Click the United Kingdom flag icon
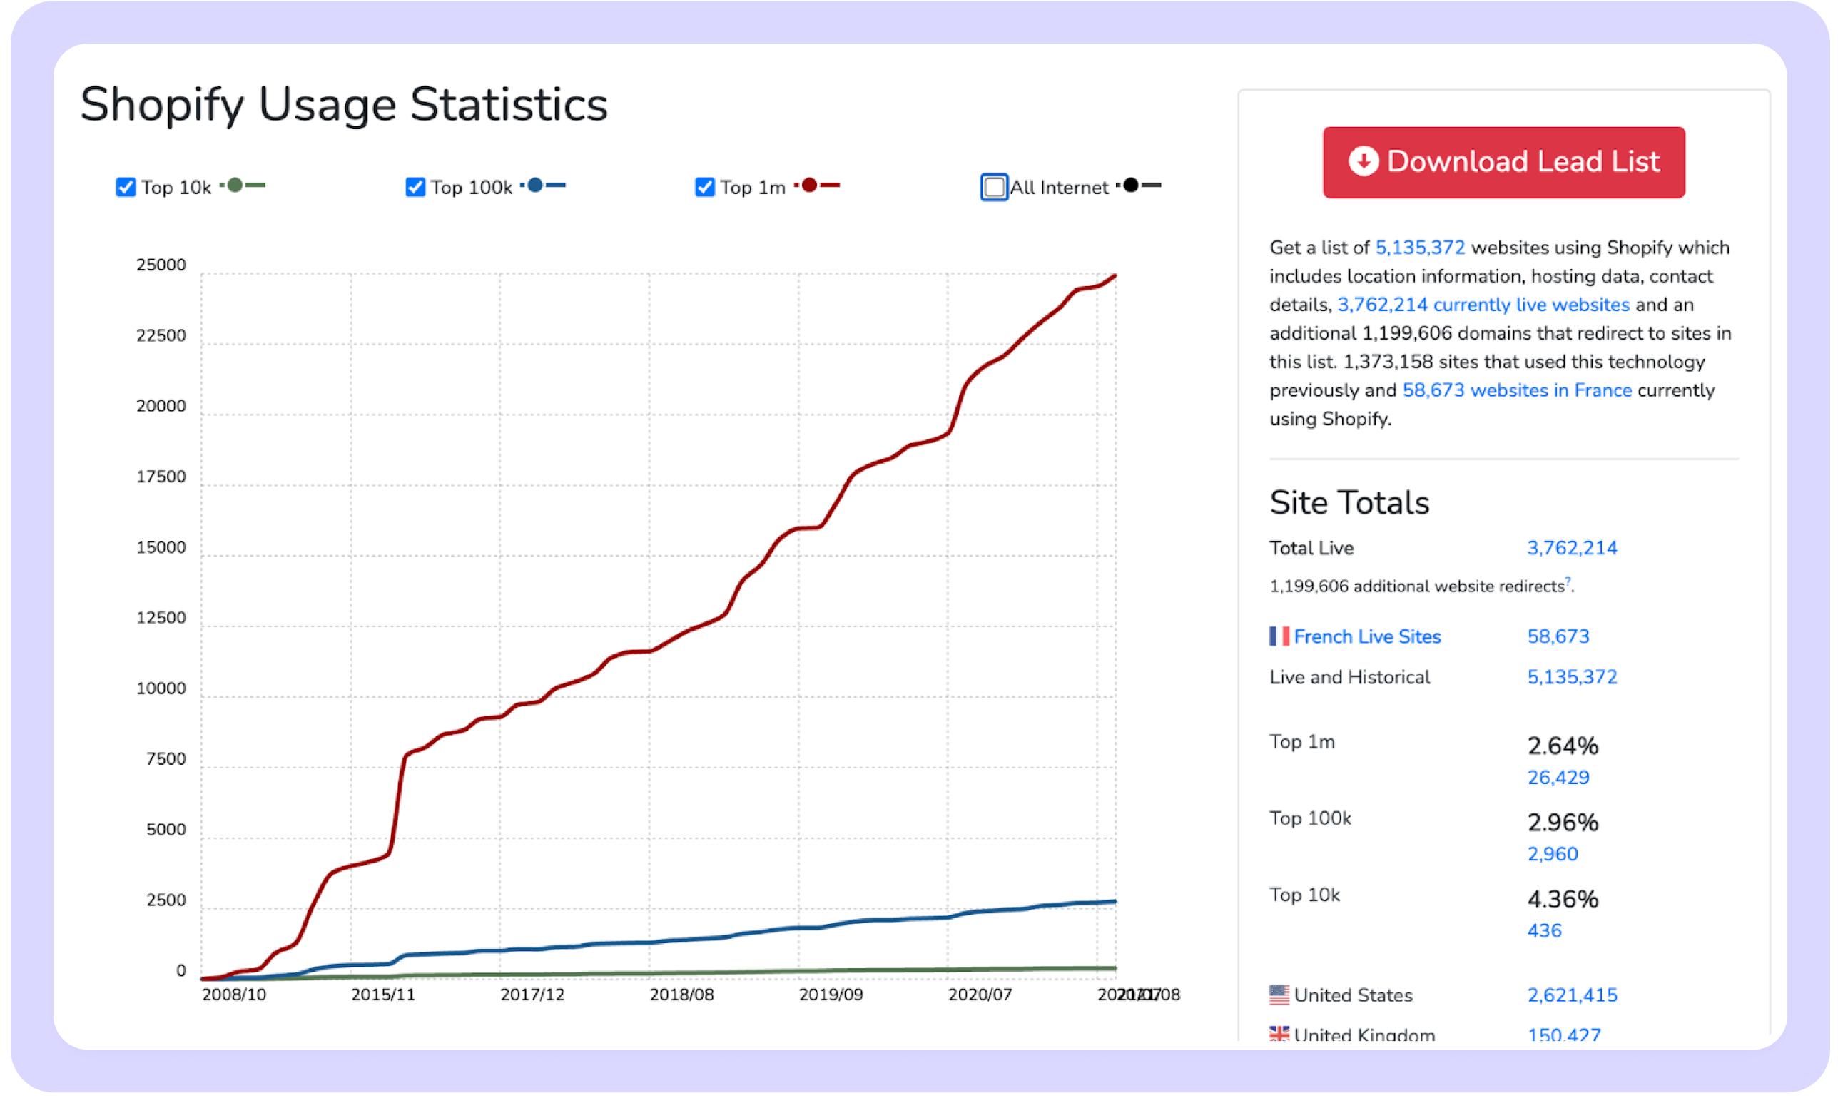Image resolution: width=1838 pixels, height=1118 pixels. [1279, 1034]
